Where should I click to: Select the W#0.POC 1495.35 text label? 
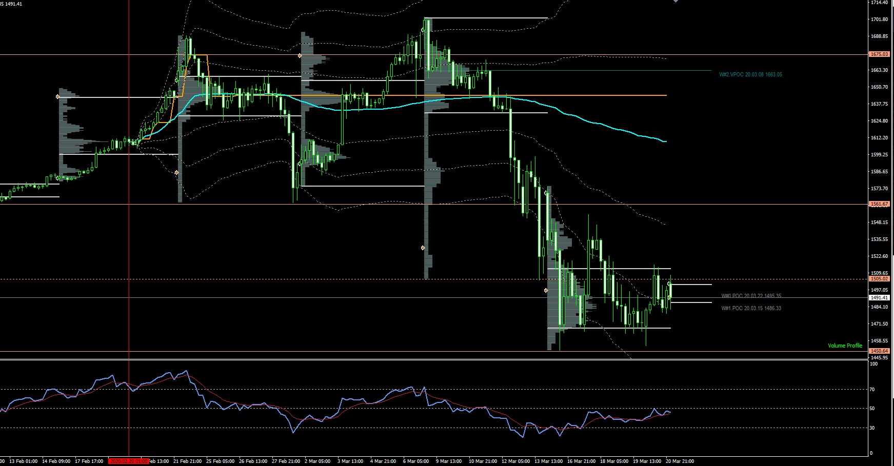[x=751, y=296]
